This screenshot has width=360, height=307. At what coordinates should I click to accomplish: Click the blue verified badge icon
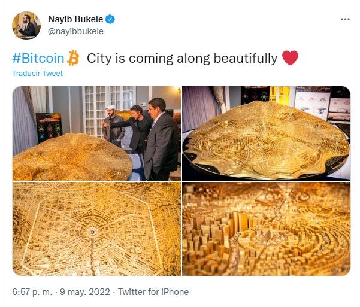[x=110, y=19]
